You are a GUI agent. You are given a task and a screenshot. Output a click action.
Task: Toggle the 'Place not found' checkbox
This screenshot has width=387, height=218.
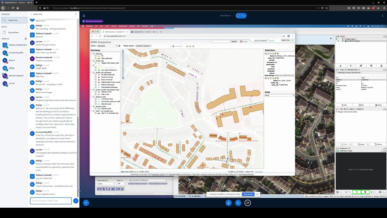click(x=96, y=80)
